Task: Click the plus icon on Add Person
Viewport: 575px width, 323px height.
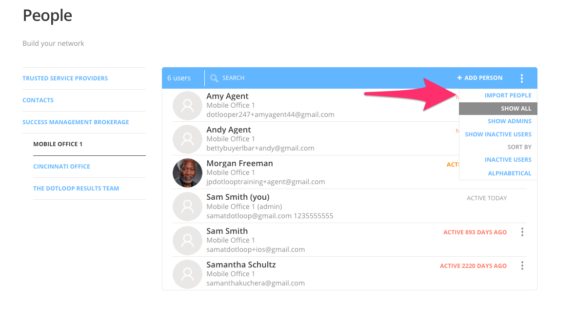Action: pyautogui.click(x=459, y=77)
